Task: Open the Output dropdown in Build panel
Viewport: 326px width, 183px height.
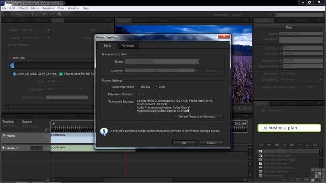Action: tap(36, 38)
